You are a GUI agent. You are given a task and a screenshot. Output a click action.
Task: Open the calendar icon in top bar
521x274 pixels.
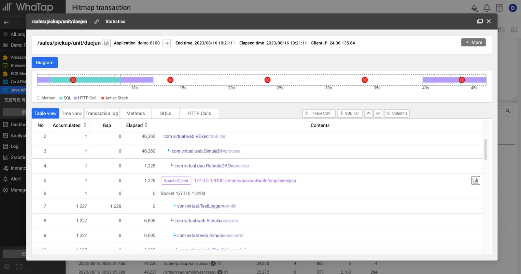(499, 8)
